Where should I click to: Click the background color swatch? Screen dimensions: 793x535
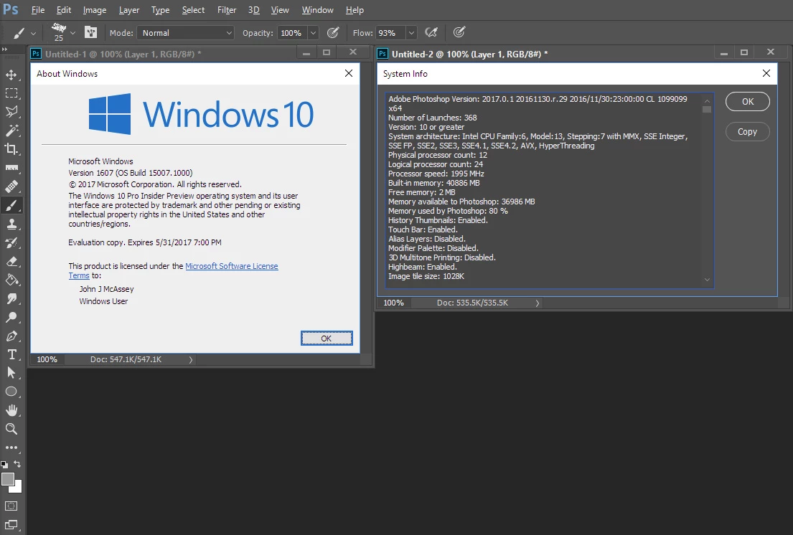tap(18, 488)
